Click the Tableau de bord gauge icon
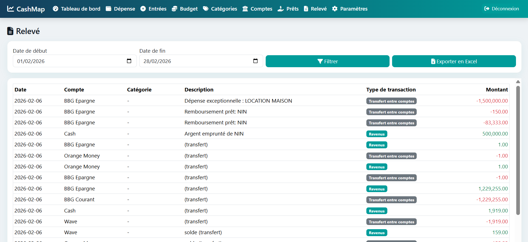The image size is (528, 242). (55, 9)
